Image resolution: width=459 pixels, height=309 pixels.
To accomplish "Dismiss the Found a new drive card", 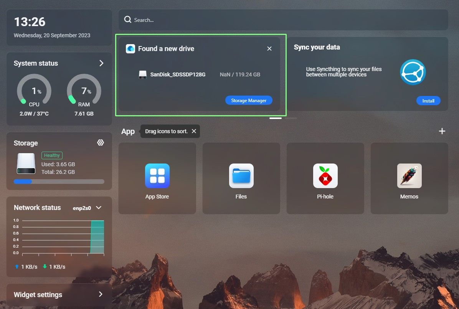I will point(269,49).
